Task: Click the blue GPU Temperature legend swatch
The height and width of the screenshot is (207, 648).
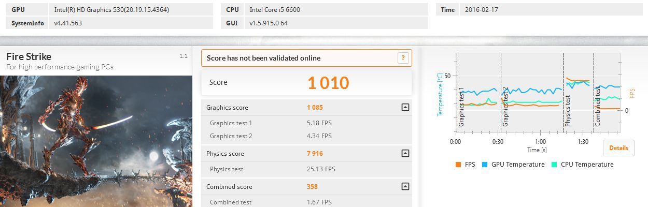Action: pos(485,165)
